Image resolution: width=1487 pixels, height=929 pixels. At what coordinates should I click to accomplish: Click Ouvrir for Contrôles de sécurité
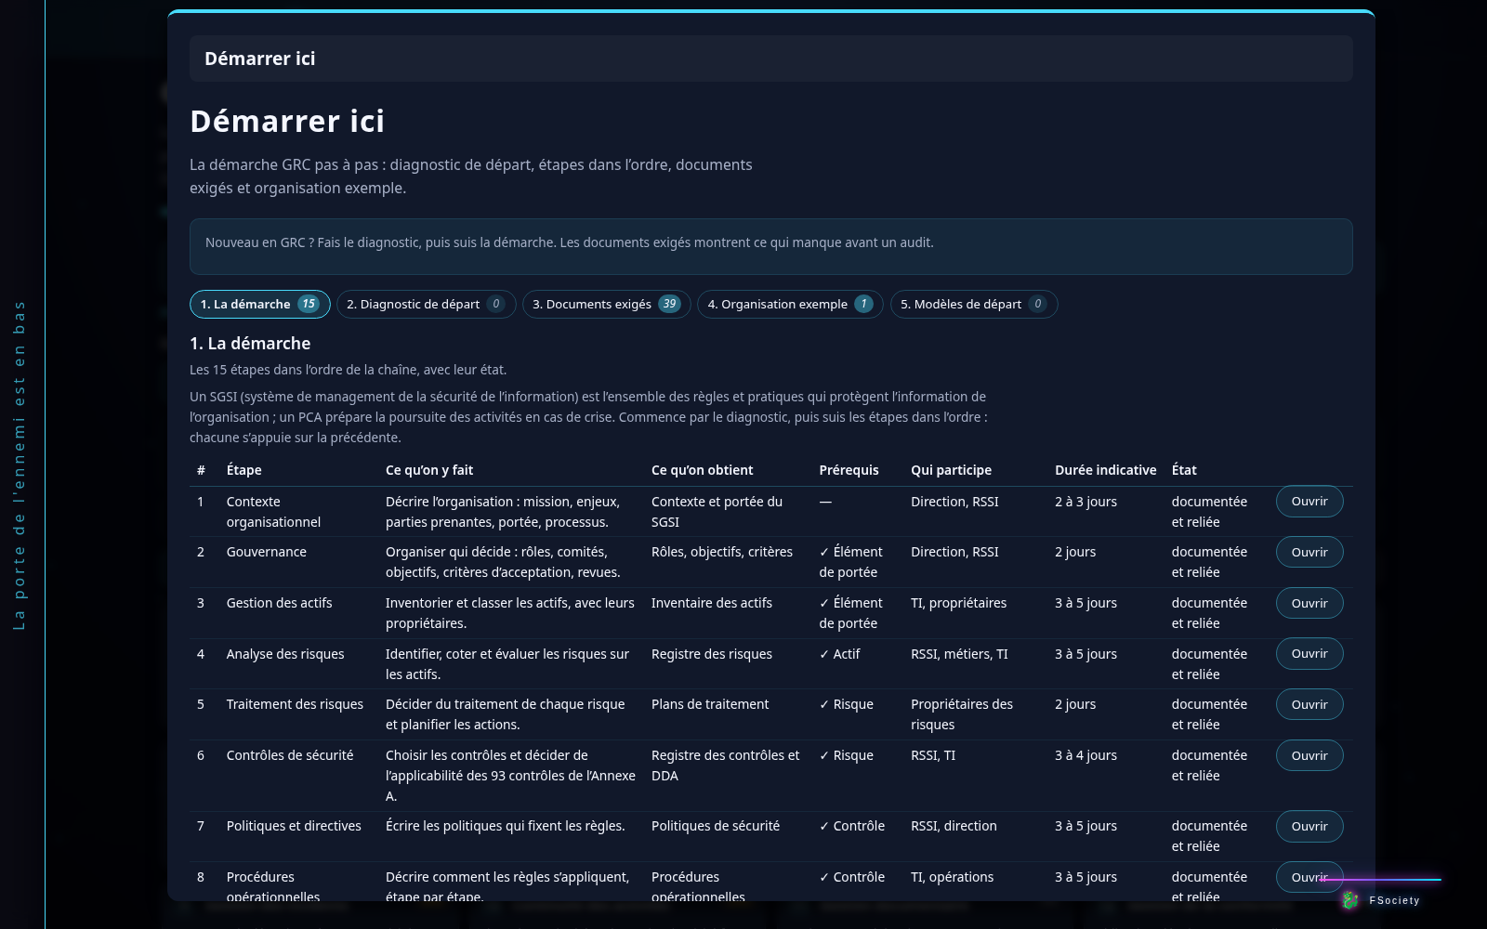[x=1309, y=755]
